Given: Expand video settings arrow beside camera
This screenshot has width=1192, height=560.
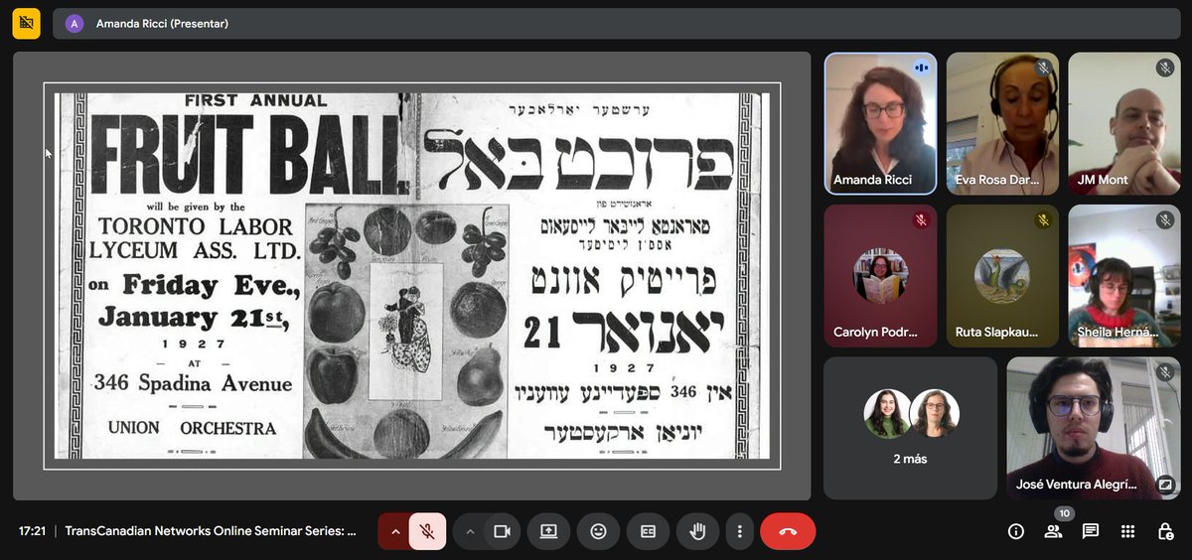Looking at the screenshot, I should (470, 531).
